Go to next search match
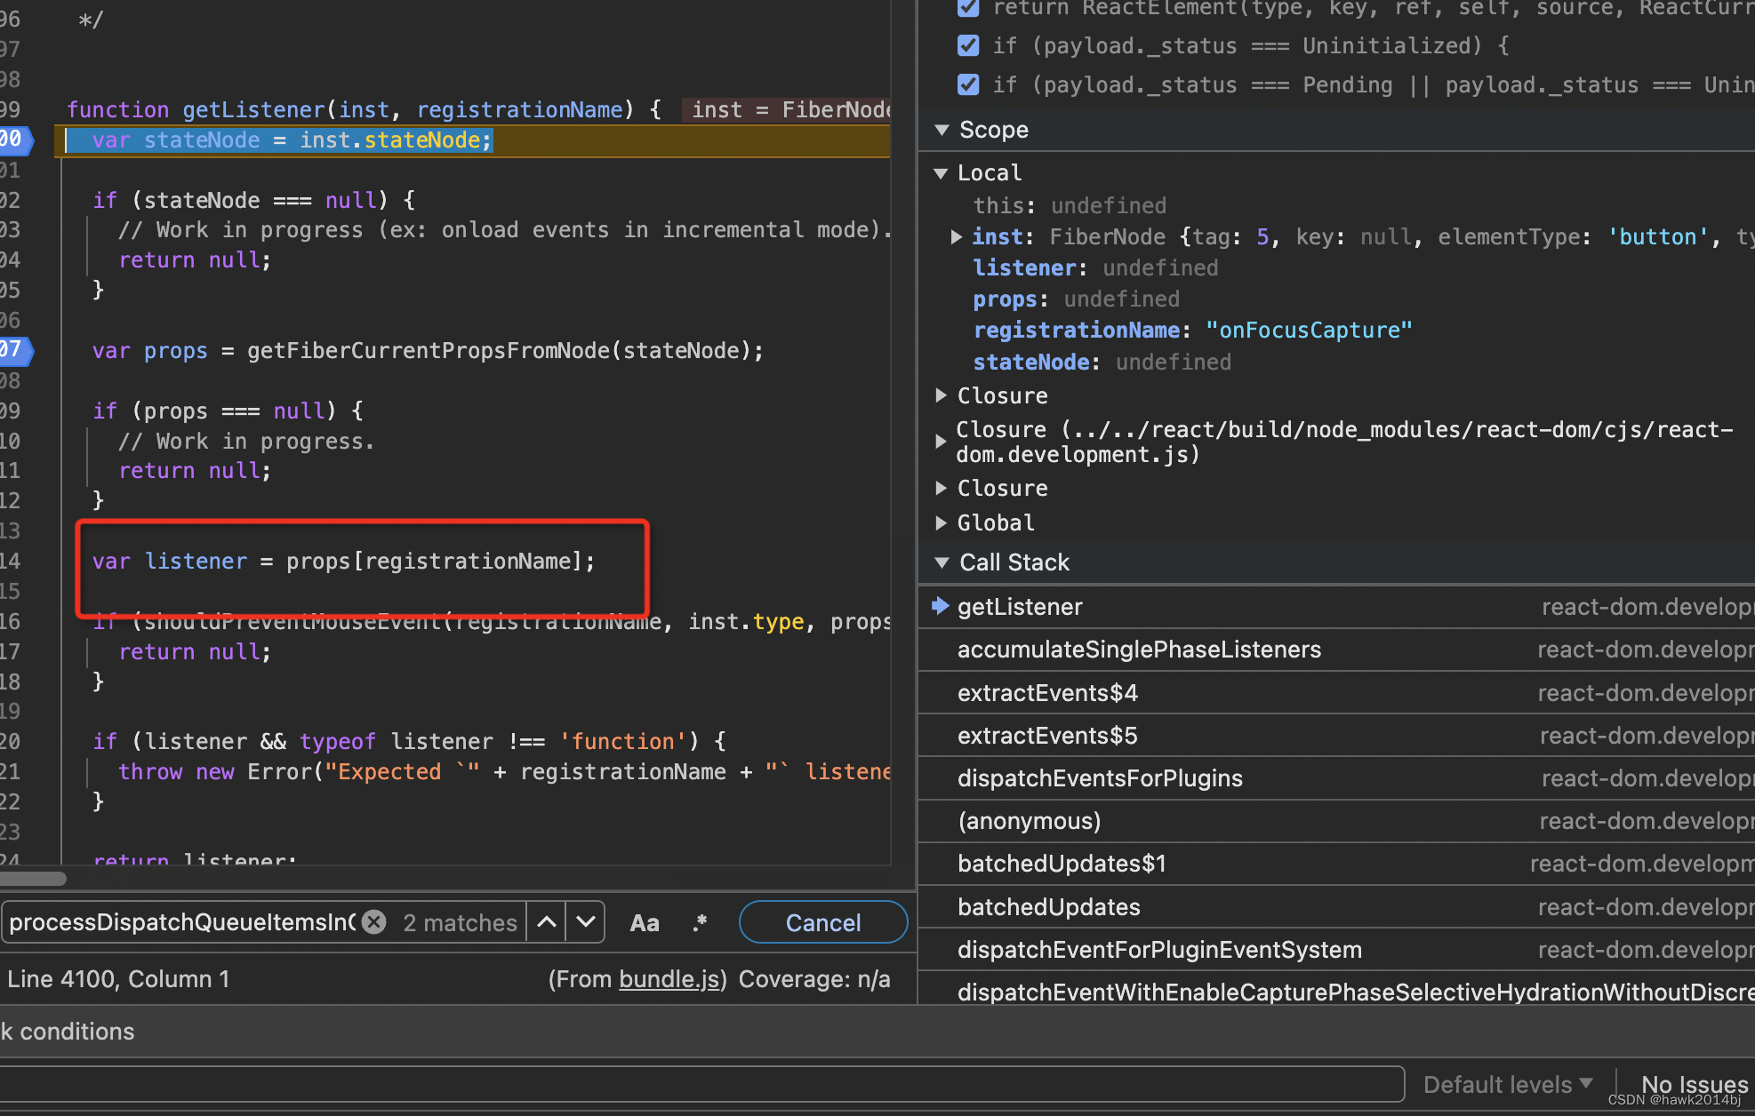Viewport: 1755px width, 1116px height. click(x=586, y=922)
